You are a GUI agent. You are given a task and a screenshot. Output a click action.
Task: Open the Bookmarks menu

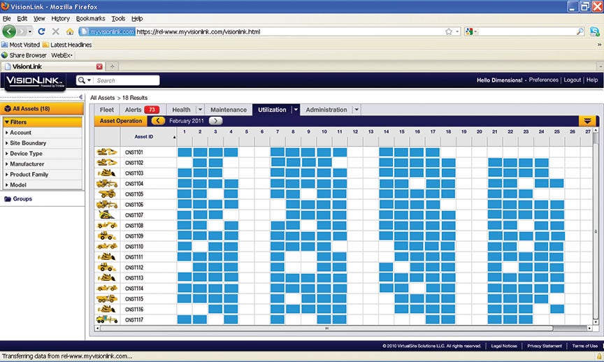click(90, 18)
